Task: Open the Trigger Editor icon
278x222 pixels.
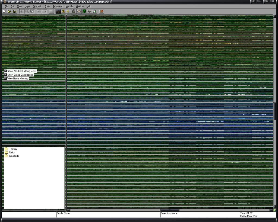Action: (x=63, y=11)
